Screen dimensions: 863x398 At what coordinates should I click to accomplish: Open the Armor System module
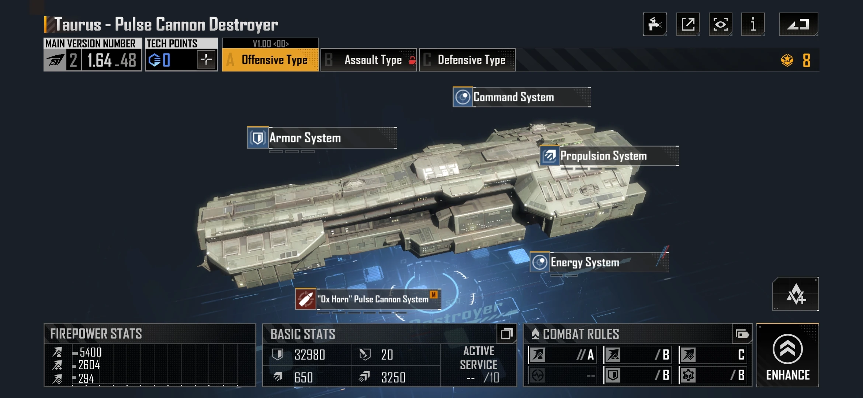tap(322, 138)
